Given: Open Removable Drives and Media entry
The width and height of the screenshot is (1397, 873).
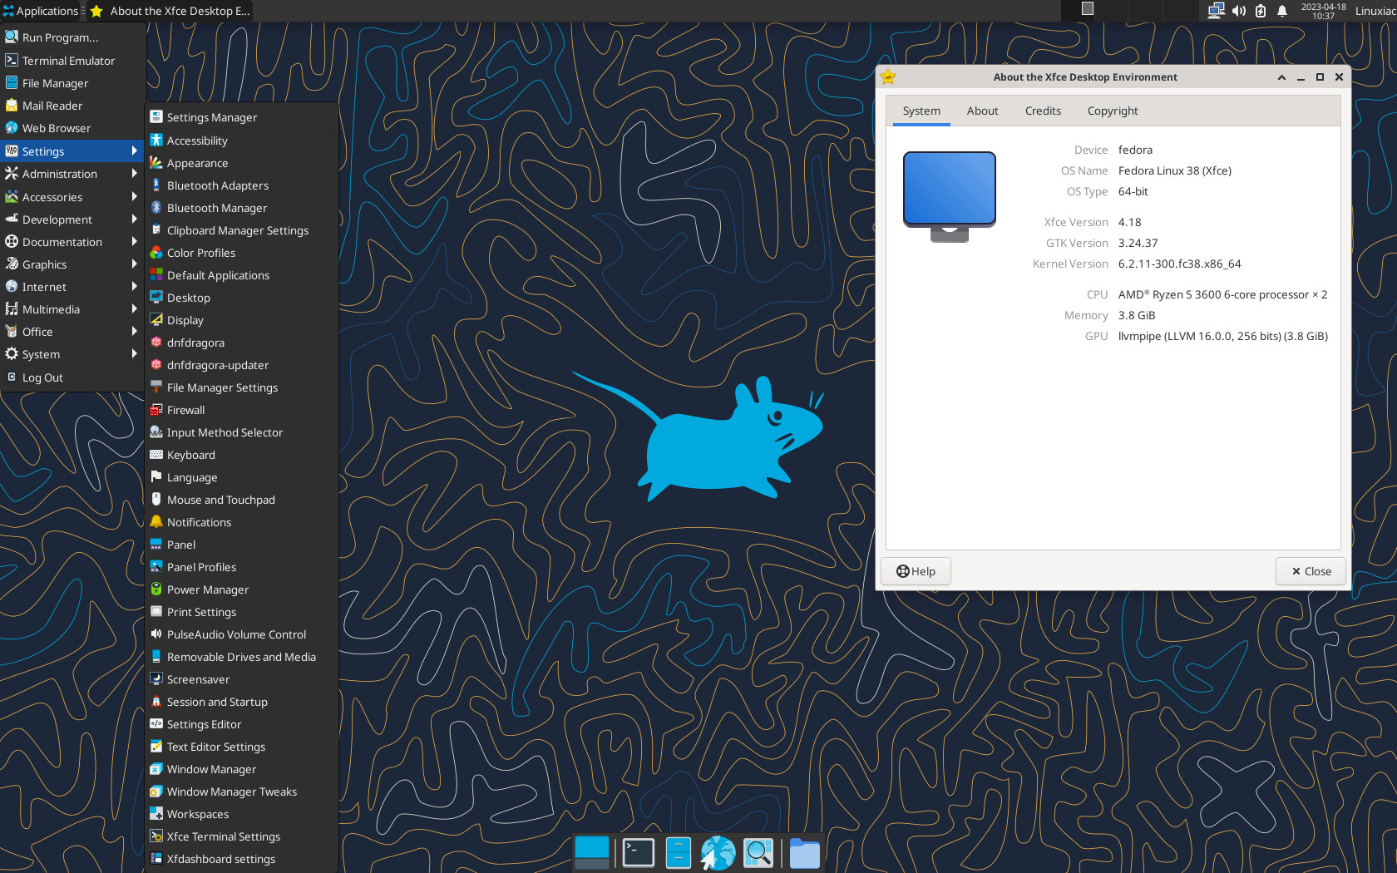Looking at the screenshot, I should (241, 657).
